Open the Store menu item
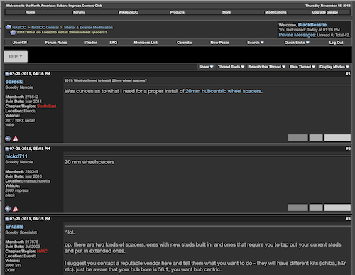Screen dimensions: 355x275 pos(226,12)
